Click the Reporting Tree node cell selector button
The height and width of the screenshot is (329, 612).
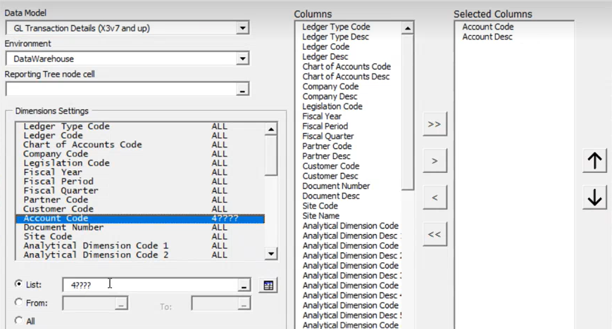(243, 90)
